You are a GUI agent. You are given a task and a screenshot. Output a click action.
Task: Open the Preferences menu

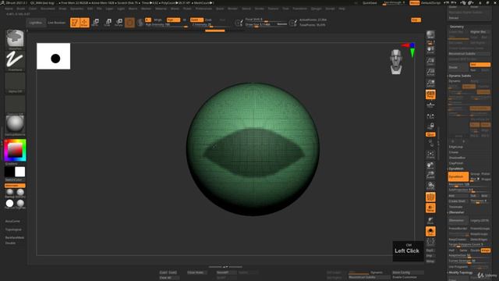click(x=203, y=9)
